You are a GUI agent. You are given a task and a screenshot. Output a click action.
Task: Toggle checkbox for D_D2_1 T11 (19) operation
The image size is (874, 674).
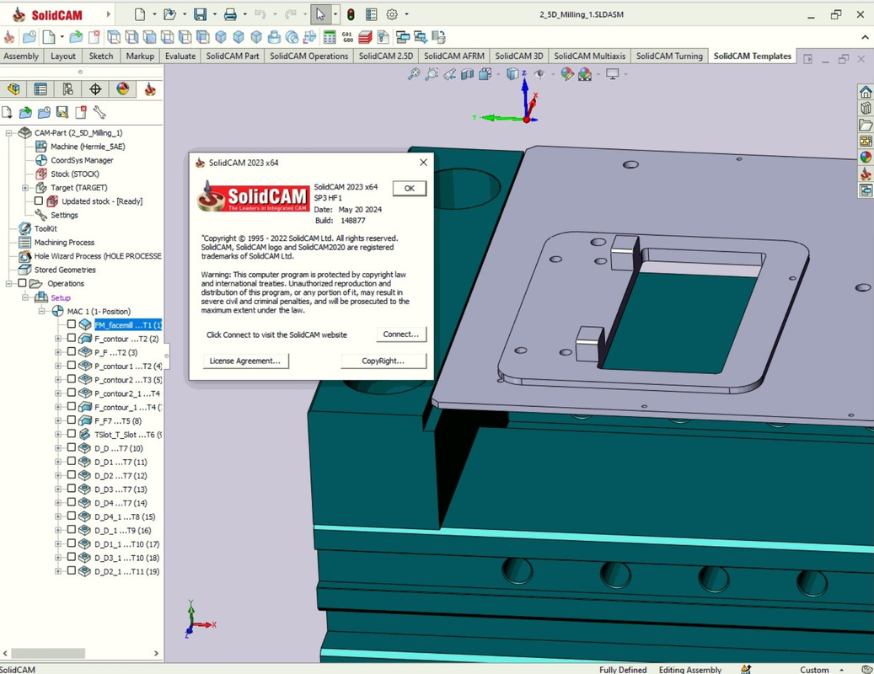(72, 570)
